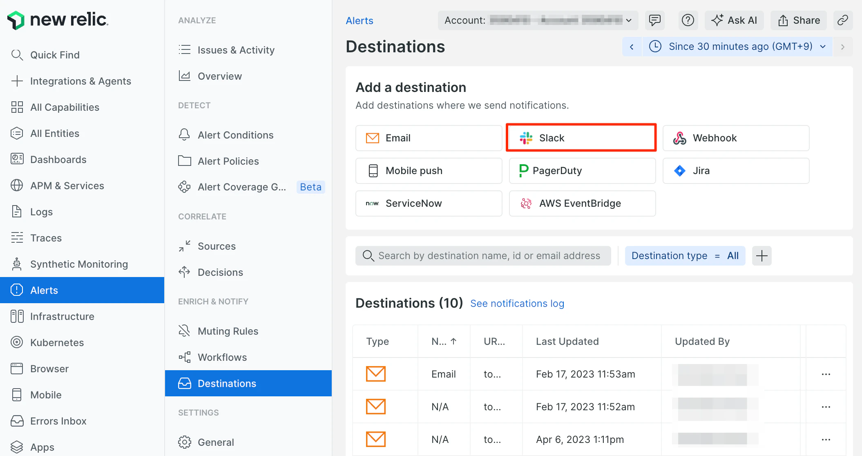
Task: Click the Overview chart icon
Action: tap(185, 76)
